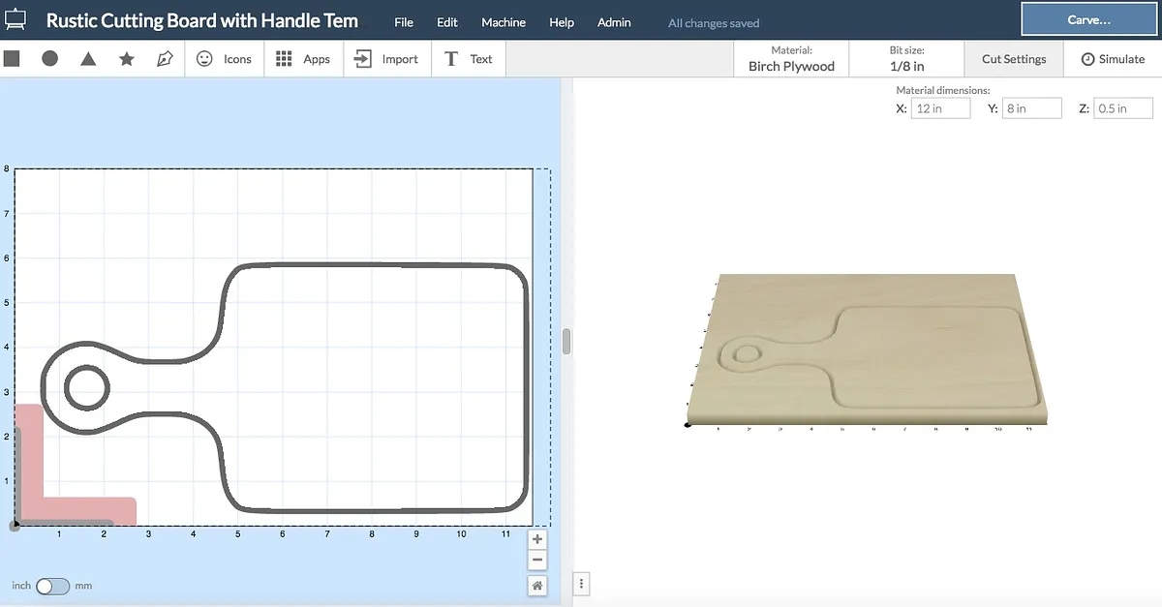Open the Icons library
1162x607 pixels.
(224, 59)
